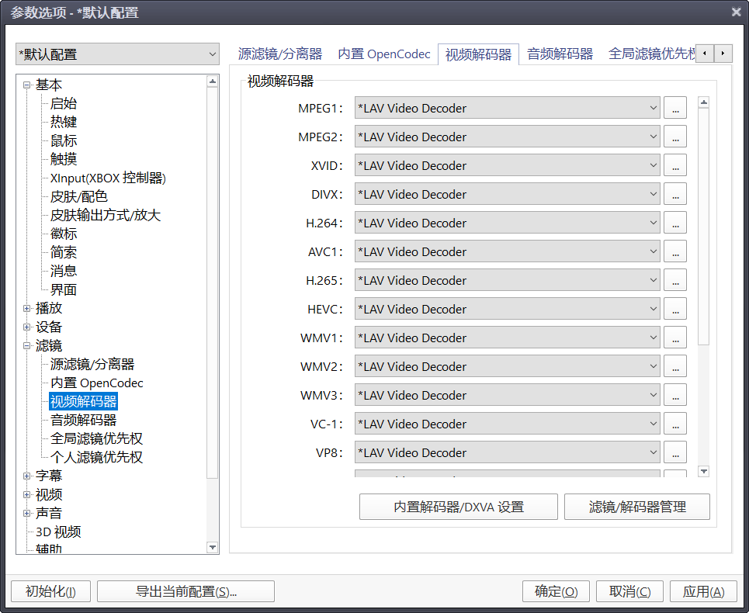Open the DIVX decoder dropdown
Viewport: 749px width, 613px height.
508,194
